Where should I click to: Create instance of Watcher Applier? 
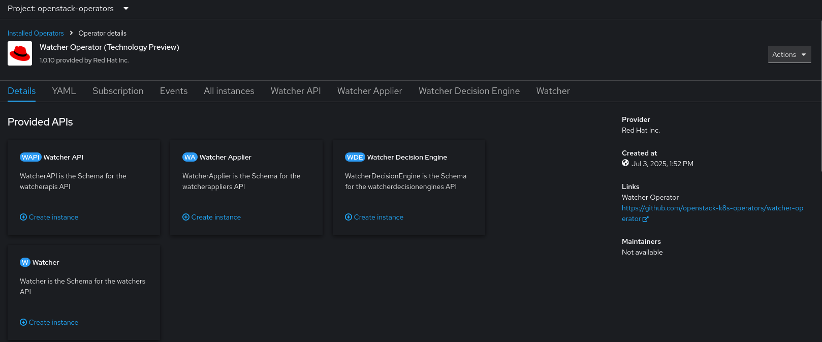[x=212, y=217]
